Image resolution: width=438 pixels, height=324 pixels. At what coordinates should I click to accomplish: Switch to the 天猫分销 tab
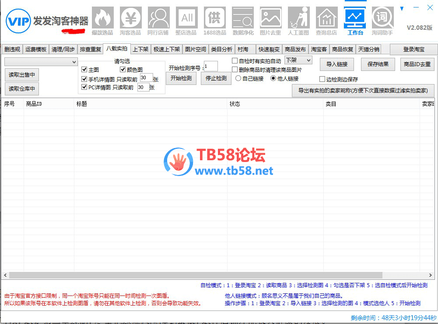369,49
